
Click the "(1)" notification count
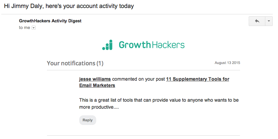pos(100,63)
